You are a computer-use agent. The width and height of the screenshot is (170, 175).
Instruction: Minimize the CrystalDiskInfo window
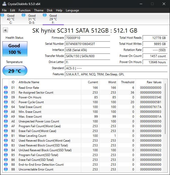(x=141, y=4)
